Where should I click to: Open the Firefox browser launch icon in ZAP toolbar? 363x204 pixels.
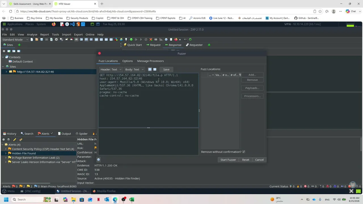[176, 40]
